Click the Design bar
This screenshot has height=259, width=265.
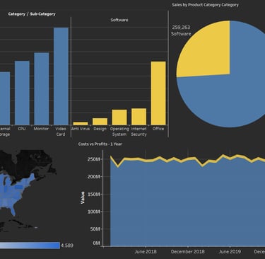click(x=100, y=122)
